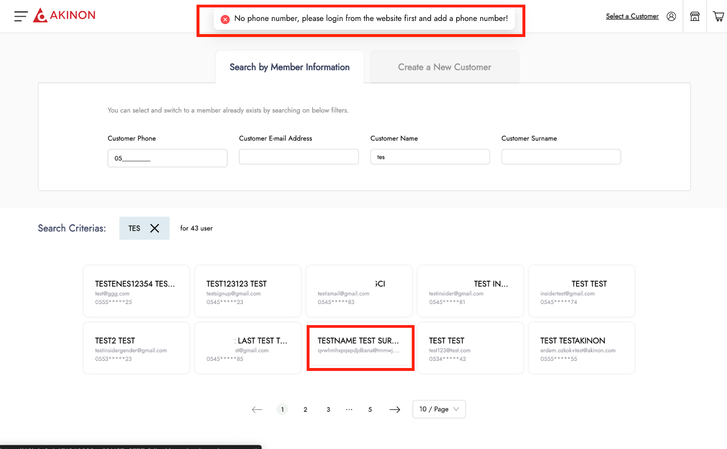Click the Customer Phone input field
727x449 pixels.
(167, 158)
